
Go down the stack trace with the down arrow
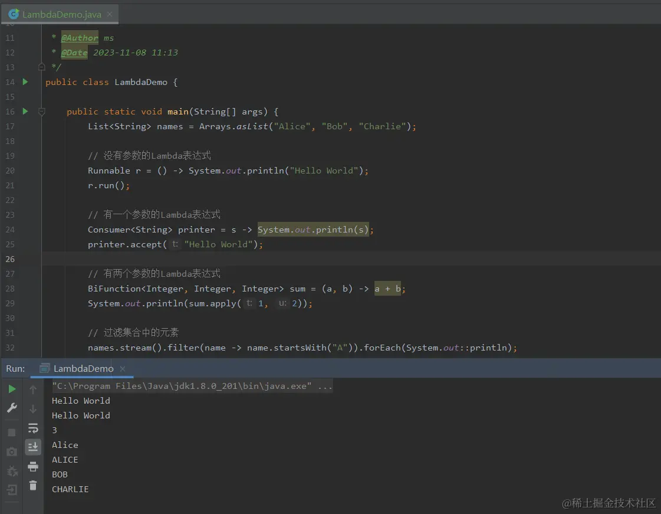pos(33,408)
